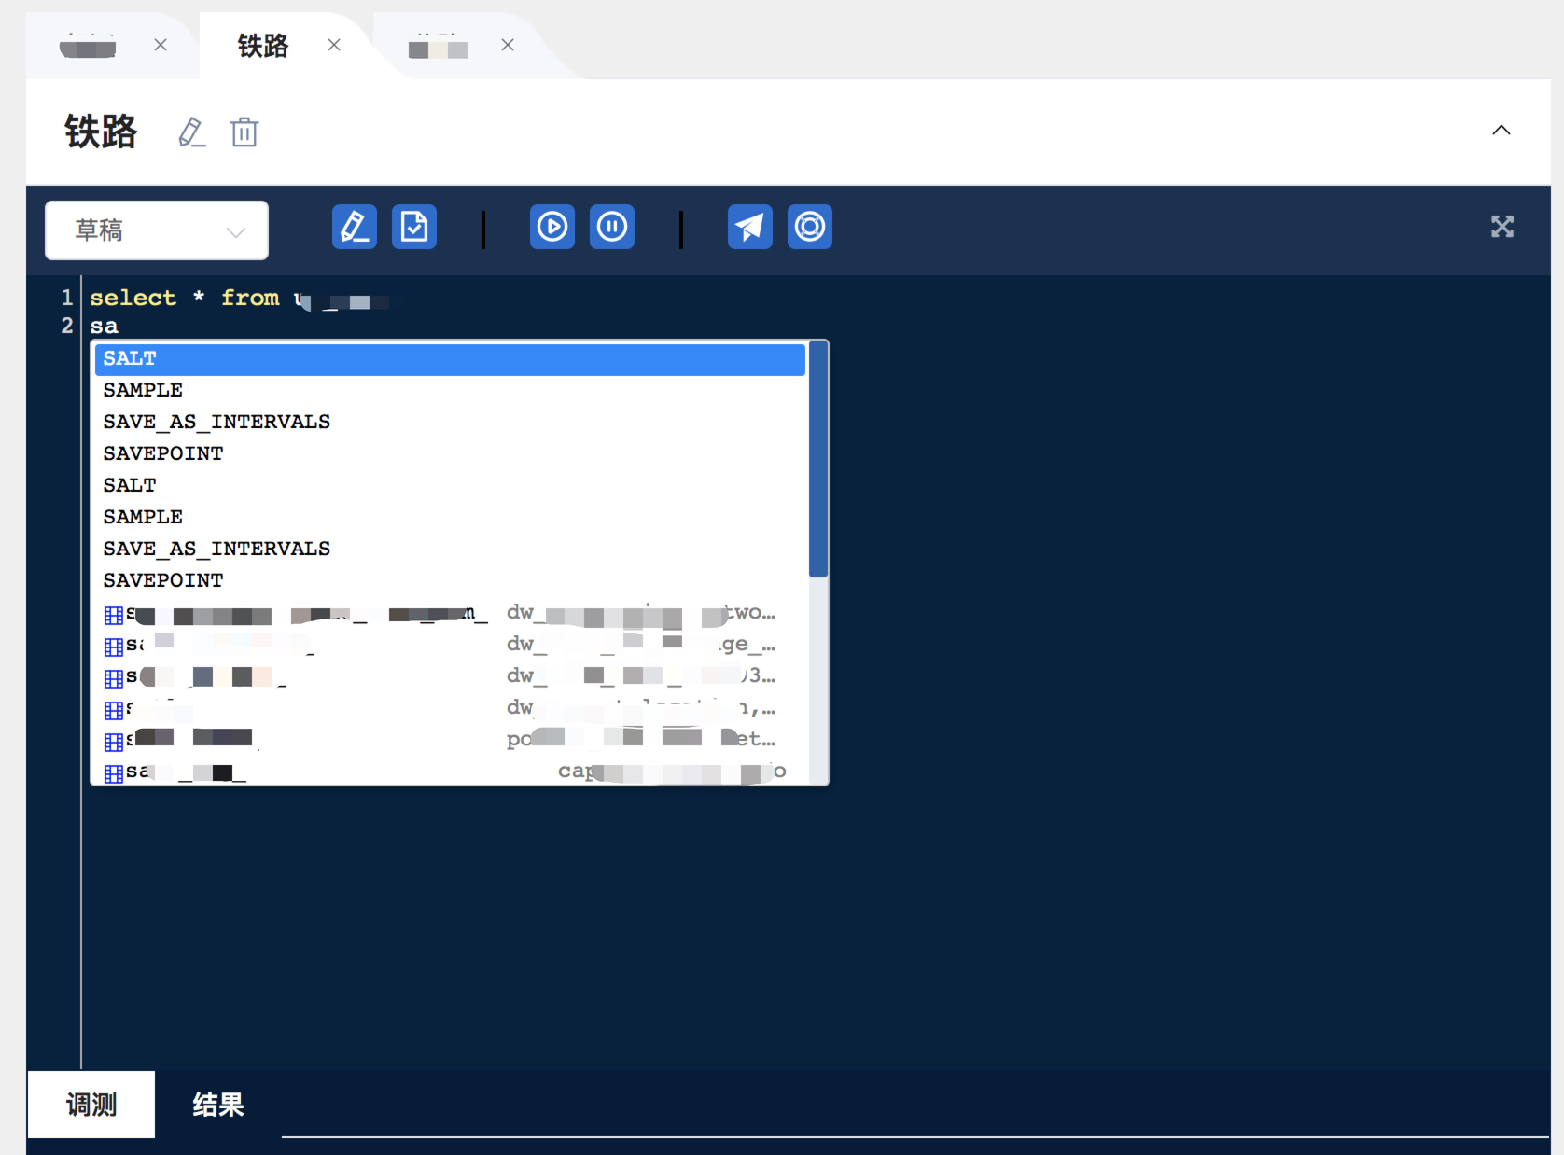Viewport: 1564px width, 1155px height.
Task: Choose first SAMPLE autocomplete suggestion
Action: pyautogui.click(x=450, y=390)
